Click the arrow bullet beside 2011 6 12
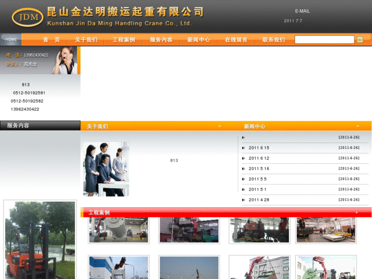Screen dimensions: 372x279 (x=243, y=158)
